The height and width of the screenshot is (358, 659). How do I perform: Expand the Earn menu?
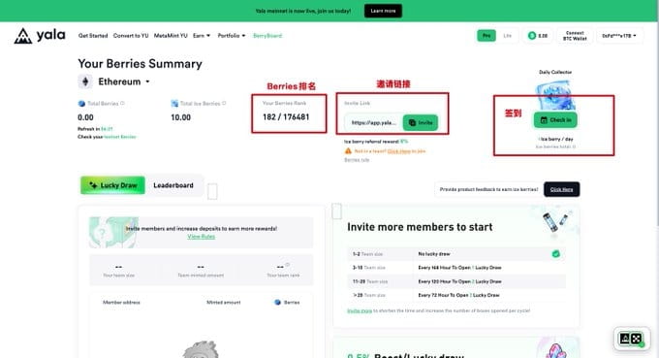click(202, 36)
